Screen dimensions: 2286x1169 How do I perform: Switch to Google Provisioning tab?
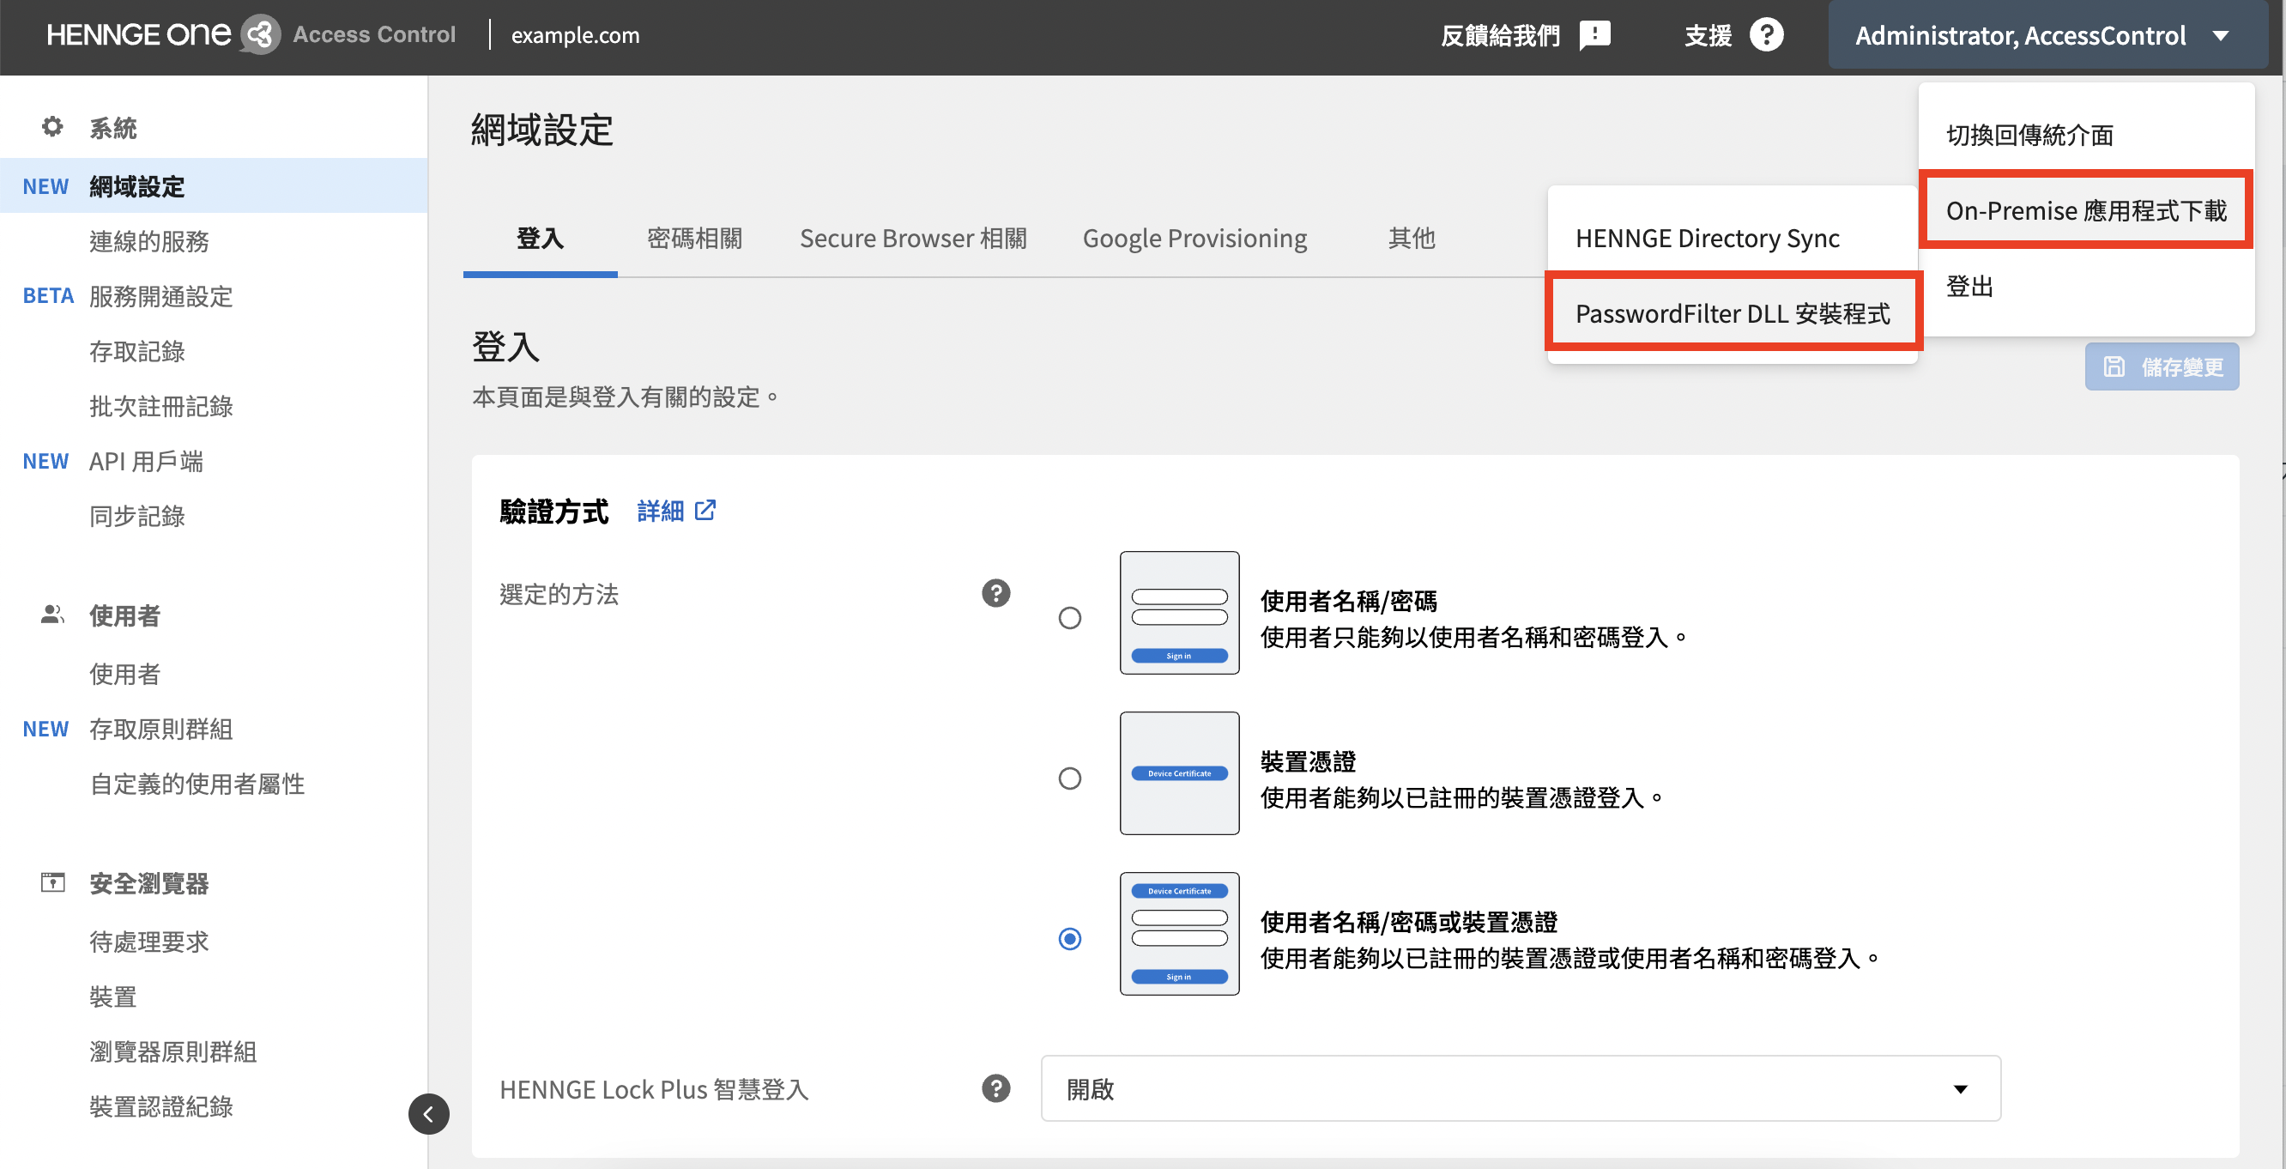click(1194, 239)
